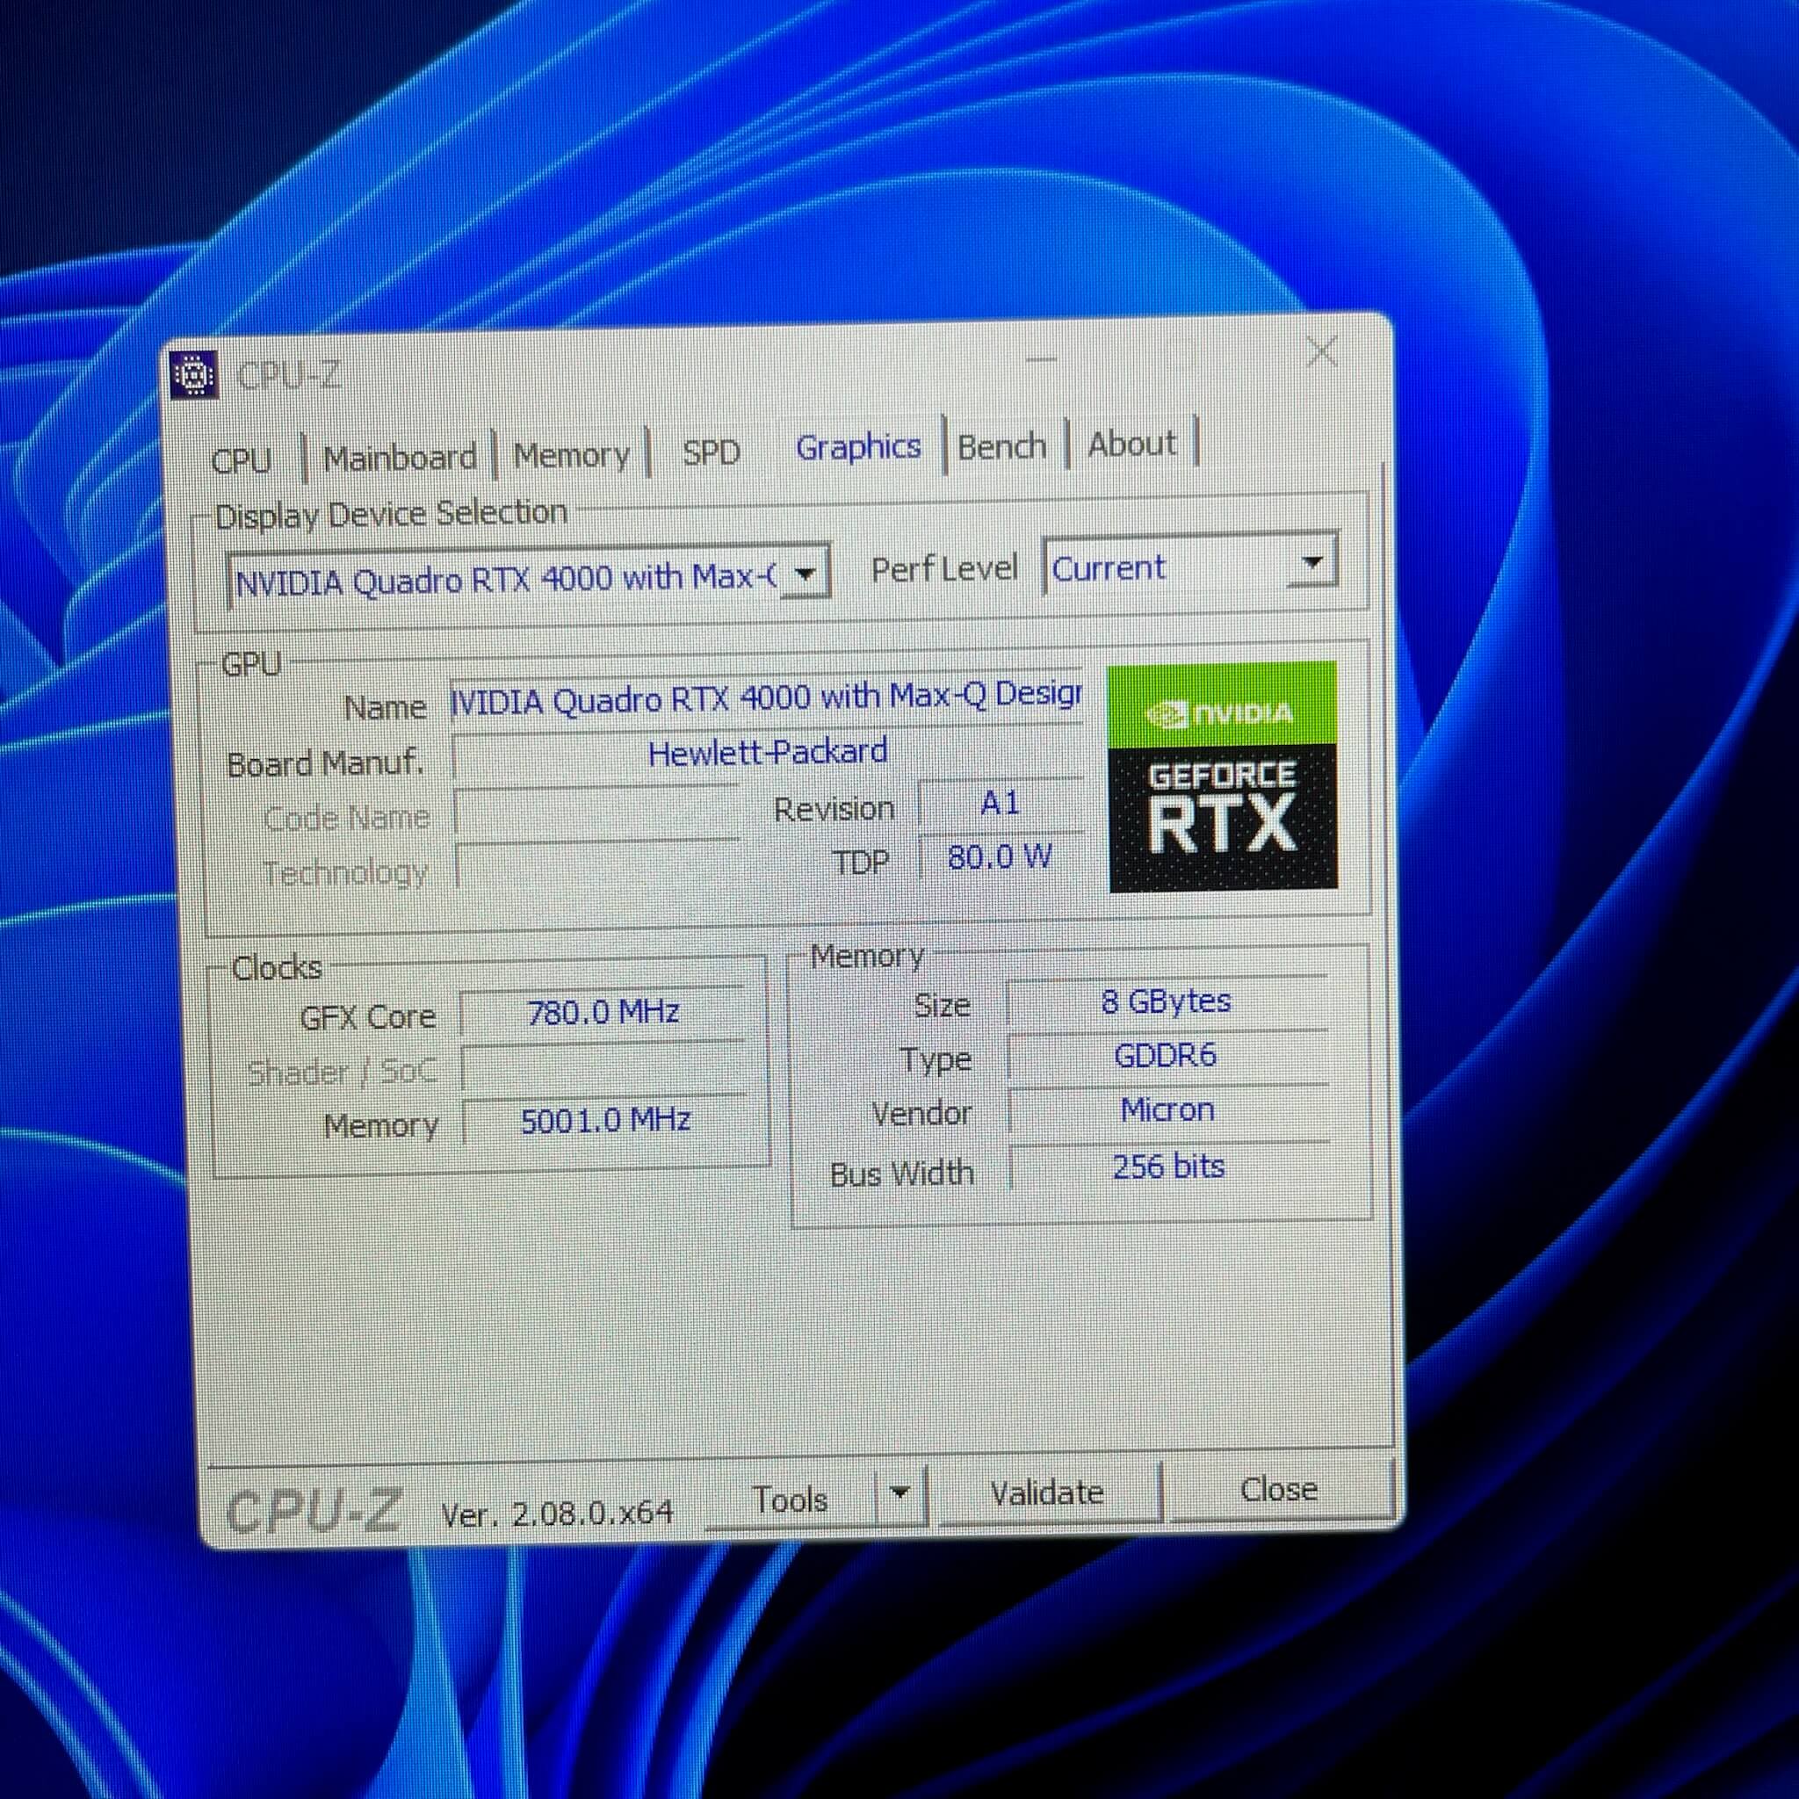1799x1799 pixels.
Task: Click the NVIDIA GeForce RTX logo
Action: tap(1223, 776)
